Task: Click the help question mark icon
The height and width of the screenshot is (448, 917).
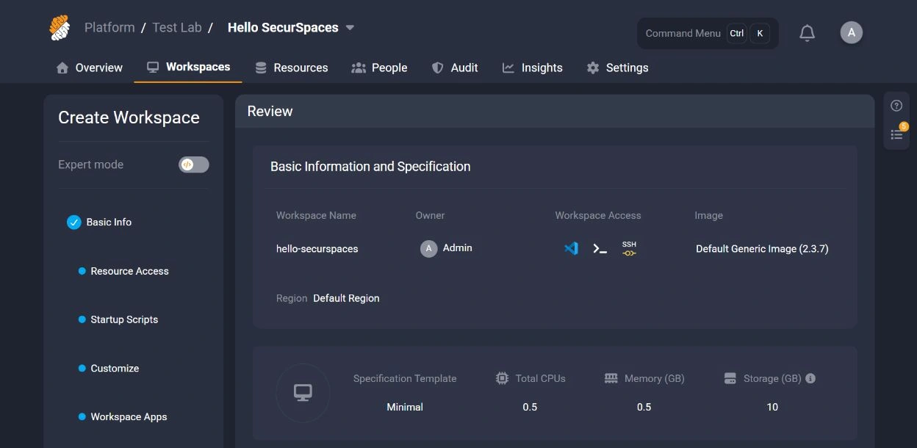Action: 896,106
